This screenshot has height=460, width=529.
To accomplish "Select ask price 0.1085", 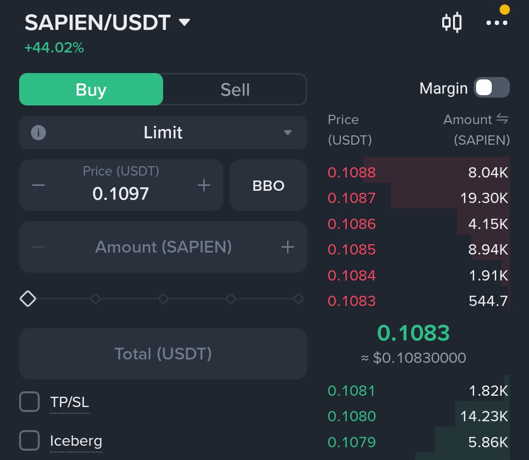I will (x=352, y=250).
